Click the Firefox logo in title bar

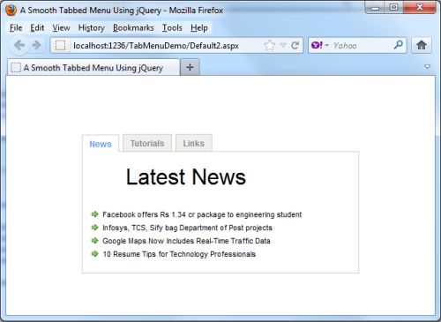(x=11, y=10)
